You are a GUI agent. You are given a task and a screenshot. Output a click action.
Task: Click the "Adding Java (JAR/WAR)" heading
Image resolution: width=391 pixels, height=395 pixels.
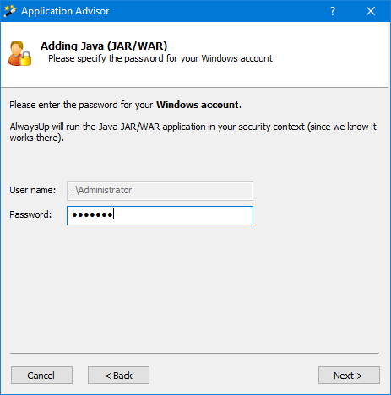[104, 46]
